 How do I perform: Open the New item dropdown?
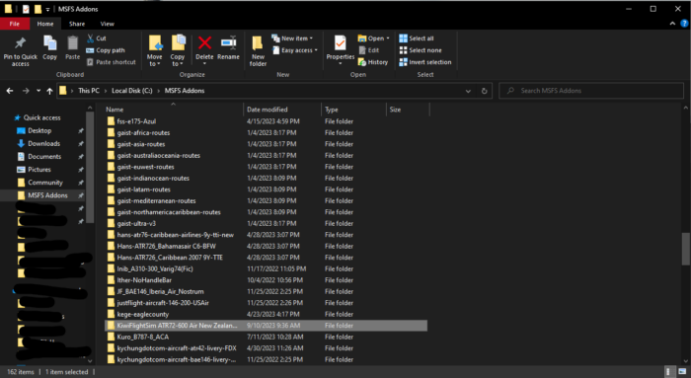(292, 38)
